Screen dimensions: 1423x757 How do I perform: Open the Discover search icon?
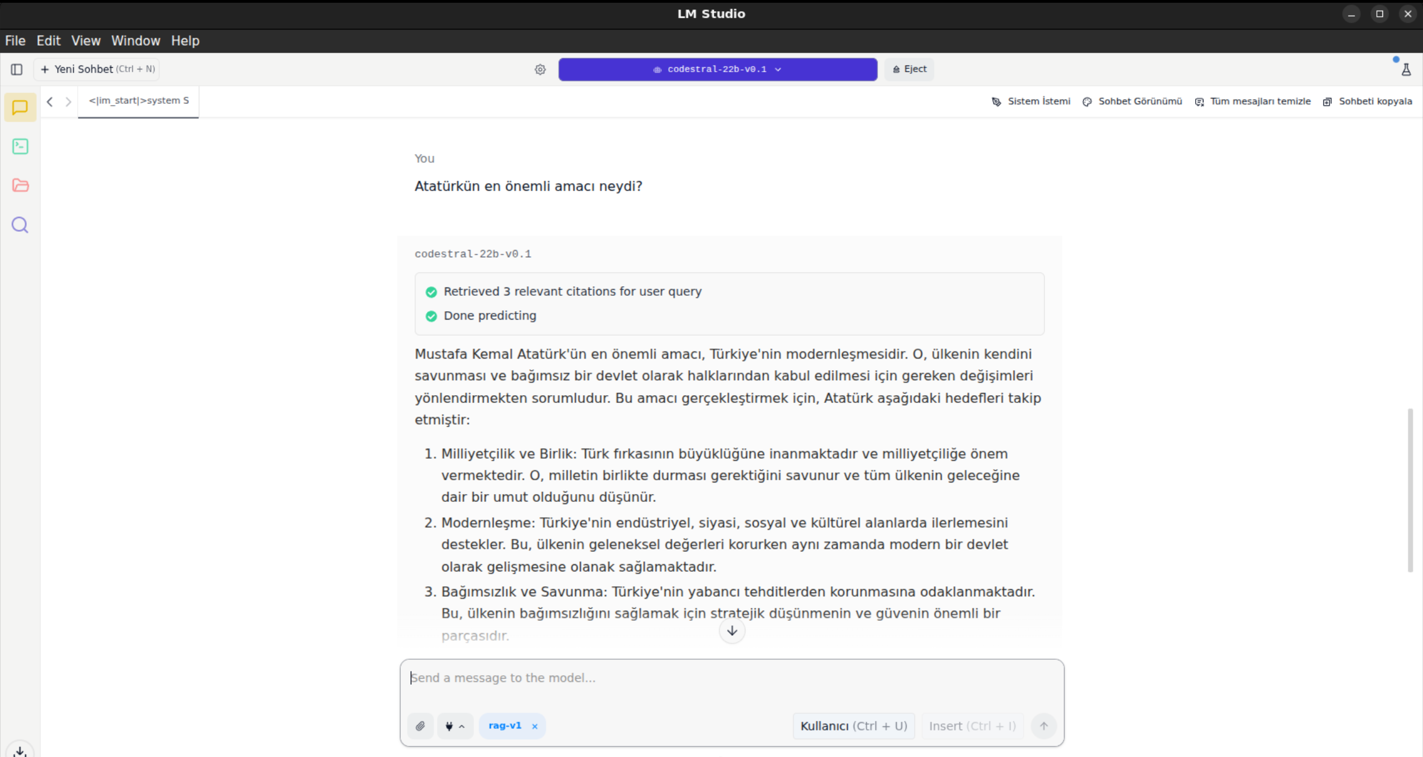[20, 225]
